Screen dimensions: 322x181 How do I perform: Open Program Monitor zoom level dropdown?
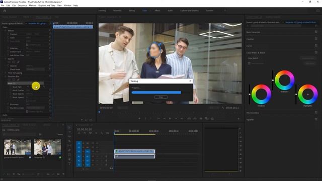click(x=123, y=108)
